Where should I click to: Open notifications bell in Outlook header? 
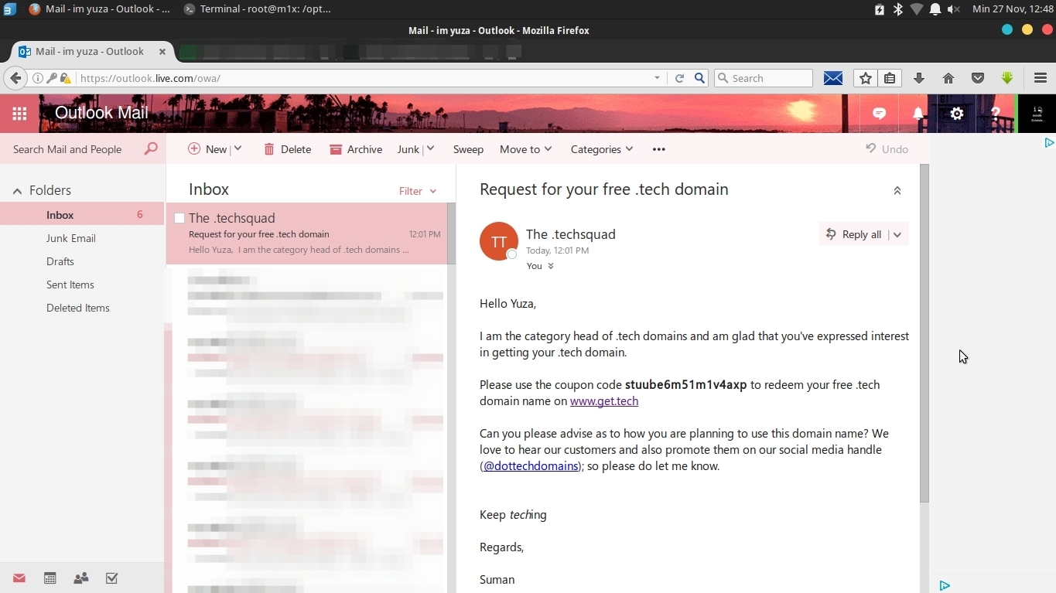point(918,114)
